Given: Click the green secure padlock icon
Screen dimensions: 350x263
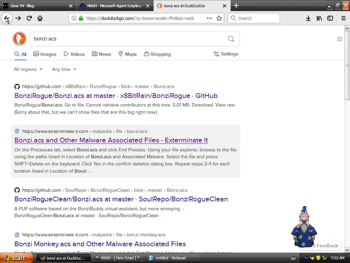Looking at the screenshot, I should (x=81, y=18).
